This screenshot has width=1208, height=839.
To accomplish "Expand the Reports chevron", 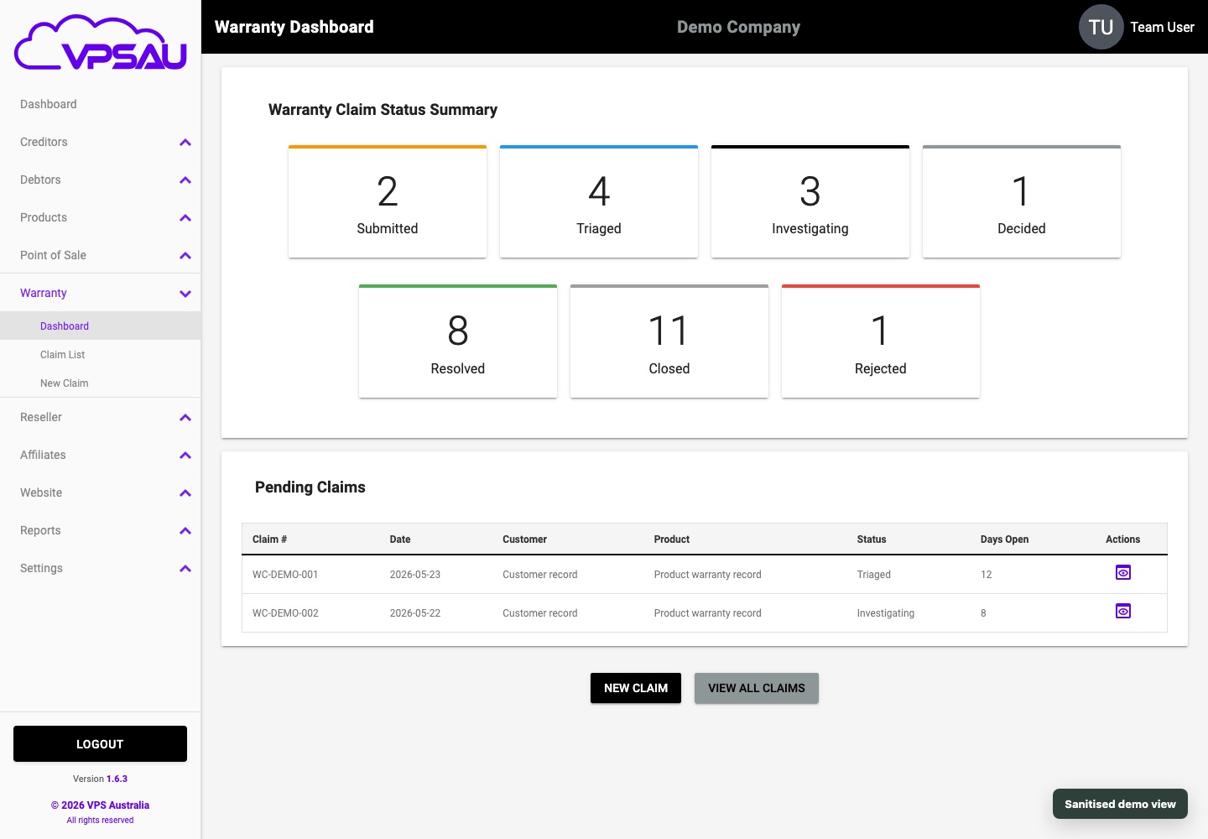I will tap(185, 530).
